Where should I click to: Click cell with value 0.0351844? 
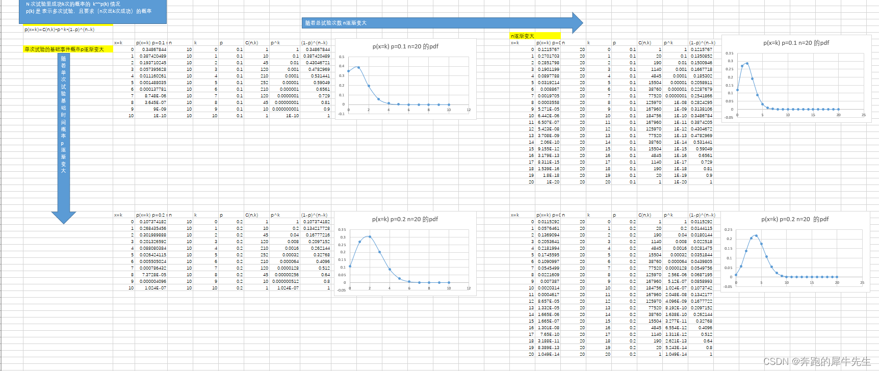point(701,255)
